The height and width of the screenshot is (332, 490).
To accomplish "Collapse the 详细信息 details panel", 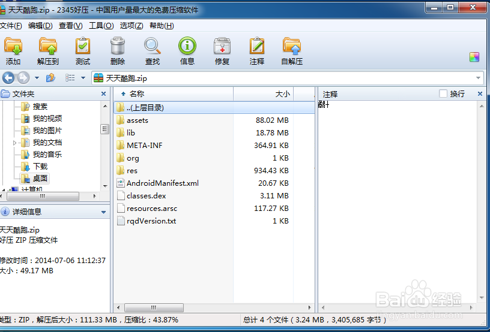I will 103,212.
